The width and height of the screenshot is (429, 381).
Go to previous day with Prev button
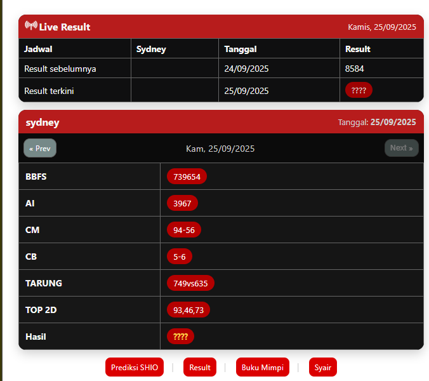(40, 148)
